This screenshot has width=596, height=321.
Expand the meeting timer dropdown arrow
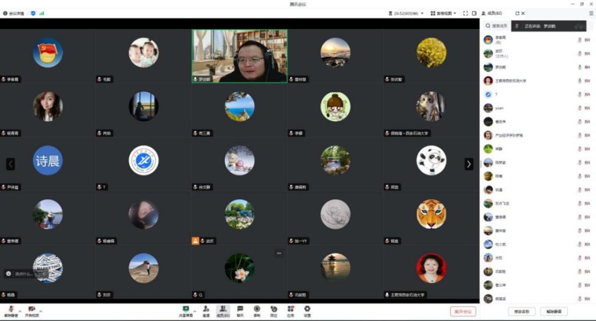(x=422, y=13)
